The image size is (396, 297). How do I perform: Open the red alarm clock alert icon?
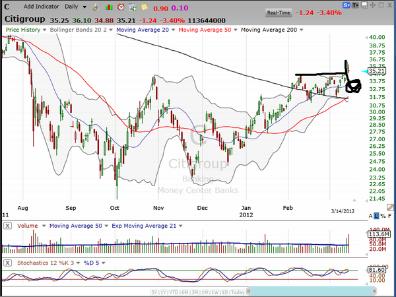pos(121,7)
